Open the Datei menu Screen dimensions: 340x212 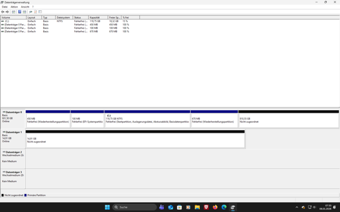5,7
